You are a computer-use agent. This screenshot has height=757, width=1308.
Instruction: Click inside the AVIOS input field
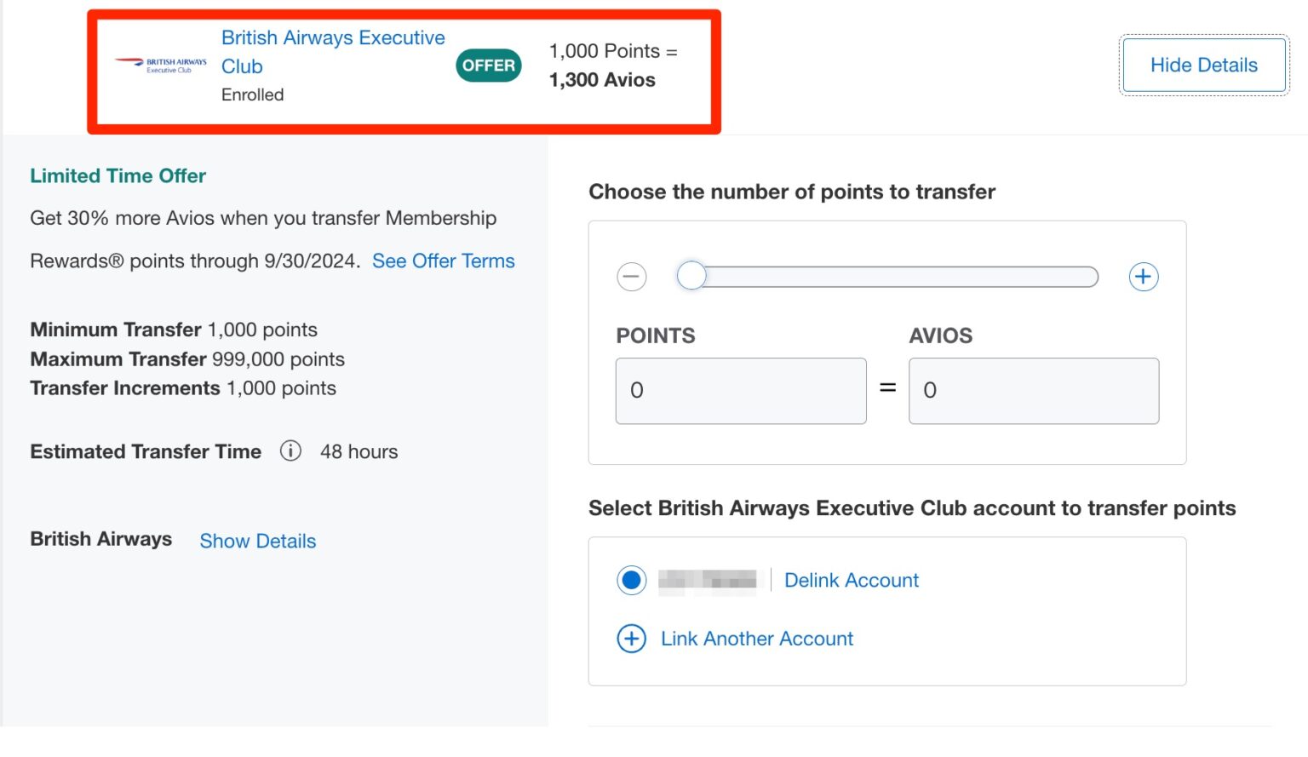1033,390
